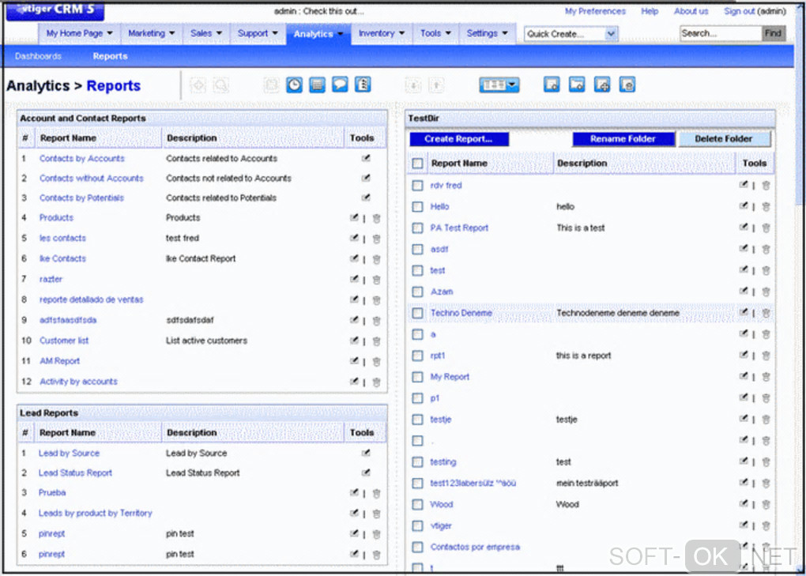
Task: Tick the asdf report checkbox
Action: 418,249
